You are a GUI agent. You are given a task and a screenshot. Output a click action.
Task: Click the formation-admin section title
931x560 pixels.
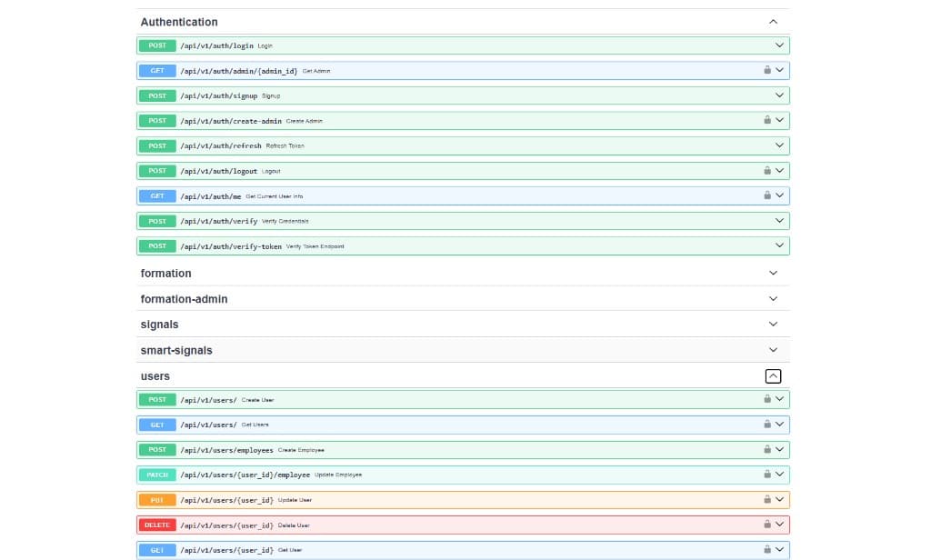tap(184, 299)
